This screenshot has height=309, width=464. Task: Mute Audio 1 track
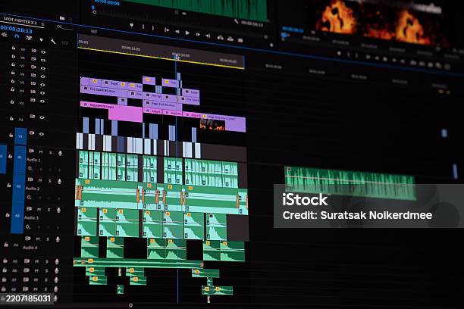[x=41, y=152]
